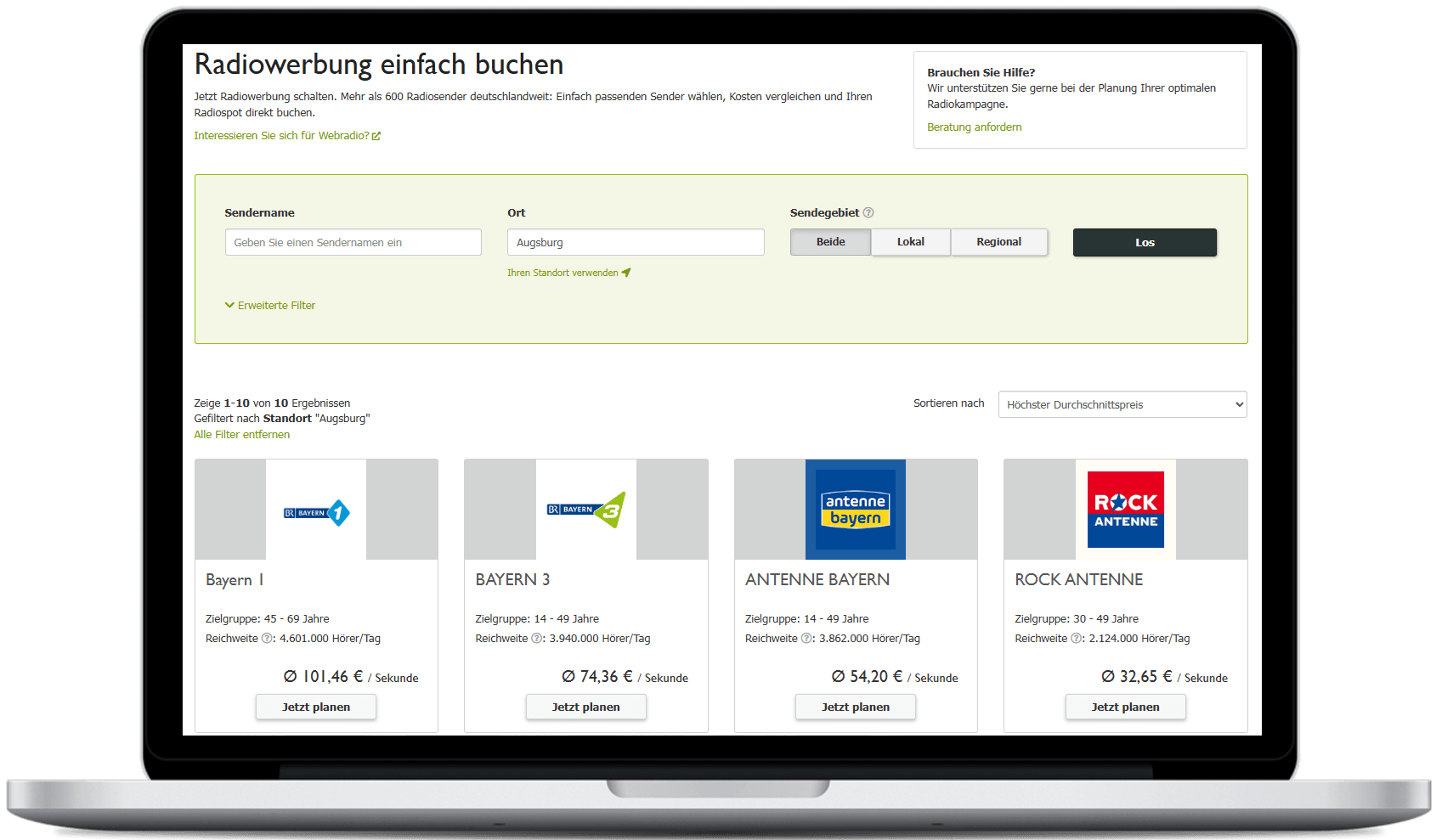1436x840 pixels.
Task: Remove all filters via Alle Filter entfernen
Action: coord(241,434)
